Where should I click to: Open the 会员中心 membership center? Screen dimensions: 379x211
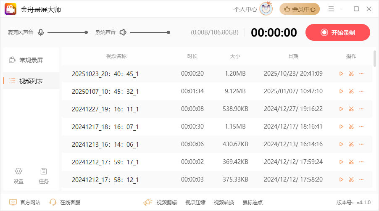click(x=300, y=9)
